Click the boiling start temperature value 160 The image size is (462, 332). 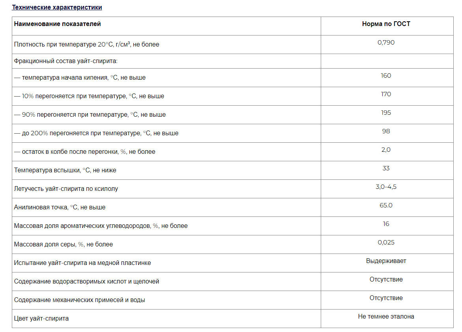click(386, 76)
